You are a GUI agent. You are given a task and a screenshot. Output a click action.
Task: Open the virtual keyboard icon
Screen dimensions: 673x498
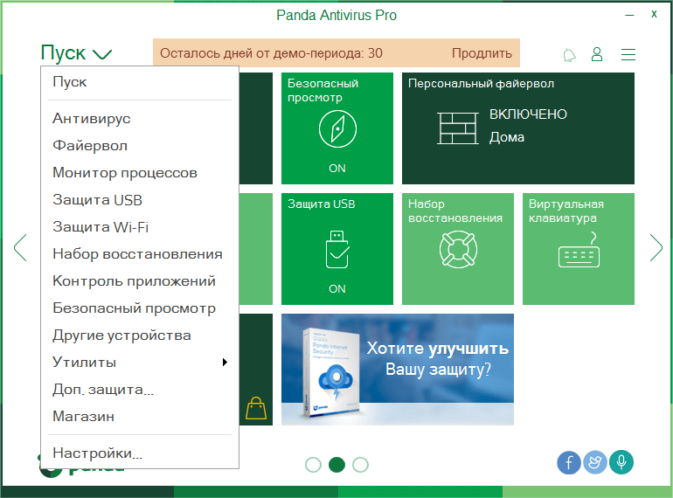[x=578, y=251]
